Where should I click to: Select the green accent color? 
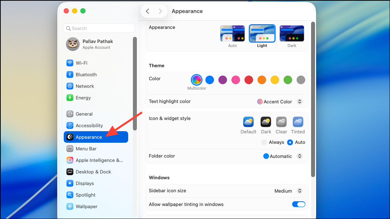pyautogui.click(x=288, y=80)
